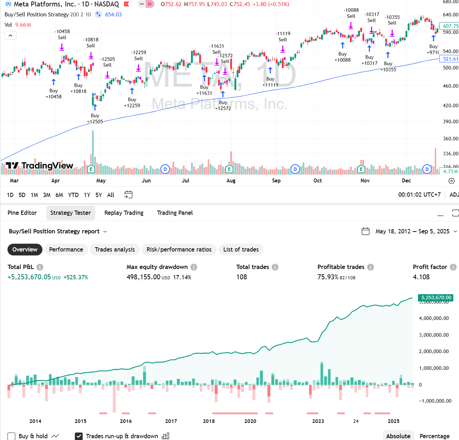Maximize the bottom panel

455,213
